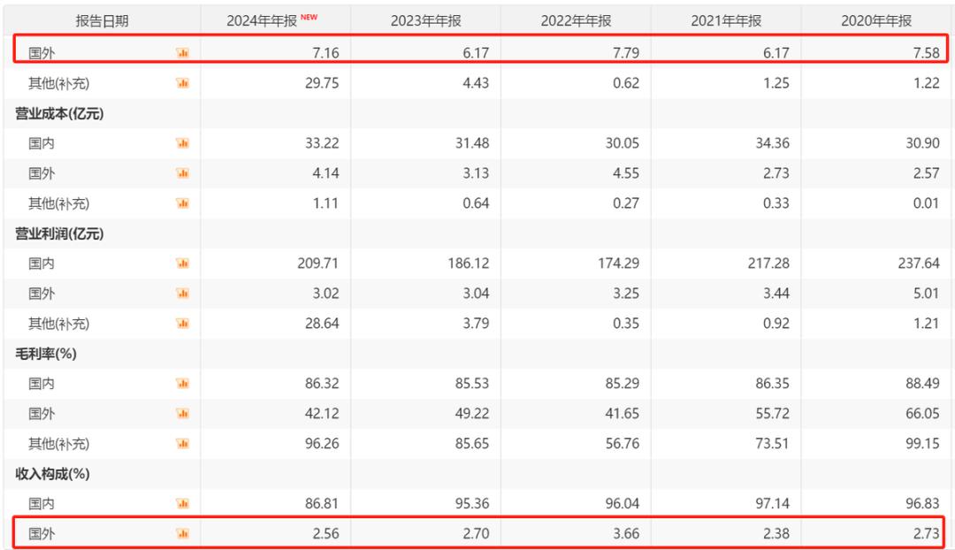
Task: Click the 报告日期 header cell
Action: (102, 21)
